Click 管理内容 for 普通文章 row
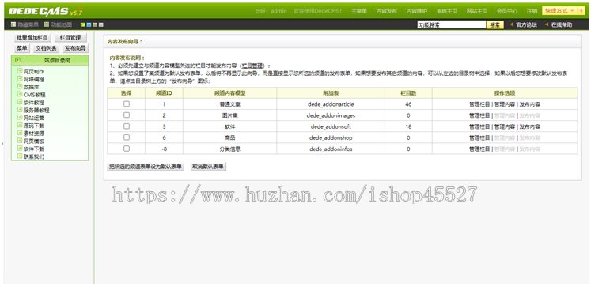Image resolution: width=591 pixels, height=286 pixels. coord(505,104)
